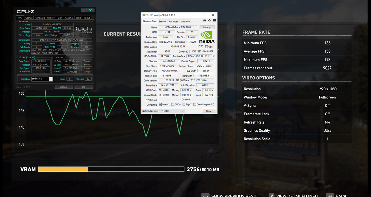Click the Driver Version field in GPU-Z
371x197 pixels.
[x=186, y=80]
